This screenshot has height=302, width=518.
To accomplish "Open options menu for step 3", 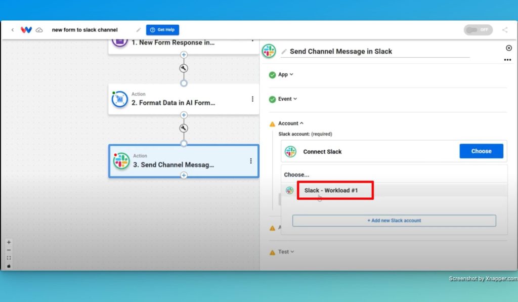I will pyautogui.click(x=251, y=161).
